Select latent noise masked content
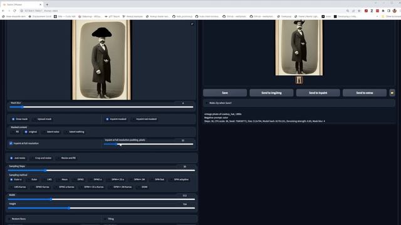Viewport: 401px width, 225px height. (51, 132)
